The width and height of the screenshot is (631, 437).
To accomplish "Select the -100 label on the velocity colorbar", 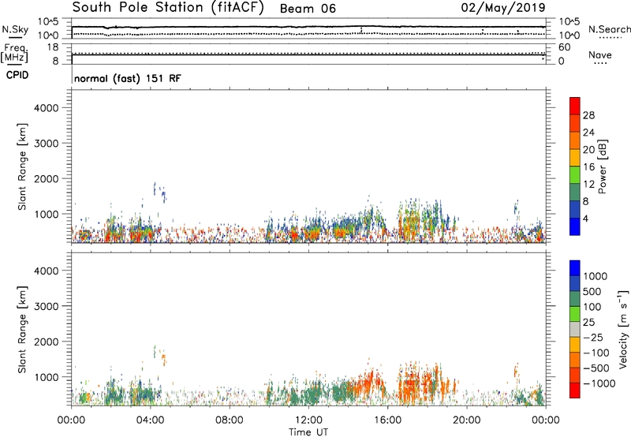I will point(595,353).
